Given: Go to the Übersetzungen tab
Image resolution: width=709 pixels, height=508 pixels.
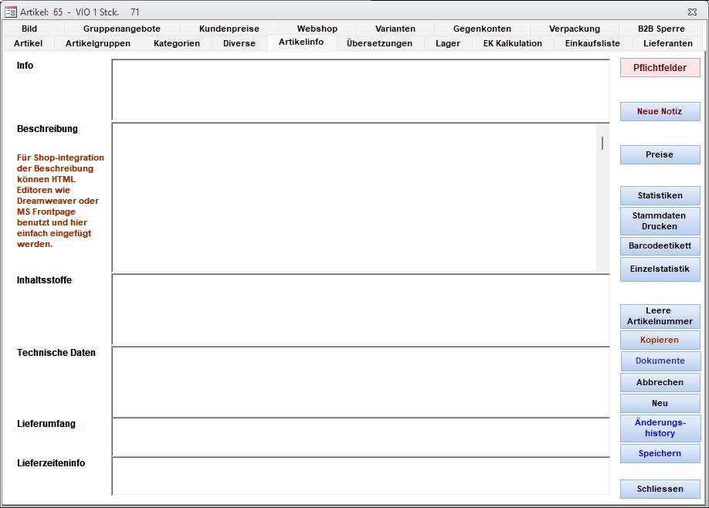Looking at the screenshot, I should click(379, 43).
